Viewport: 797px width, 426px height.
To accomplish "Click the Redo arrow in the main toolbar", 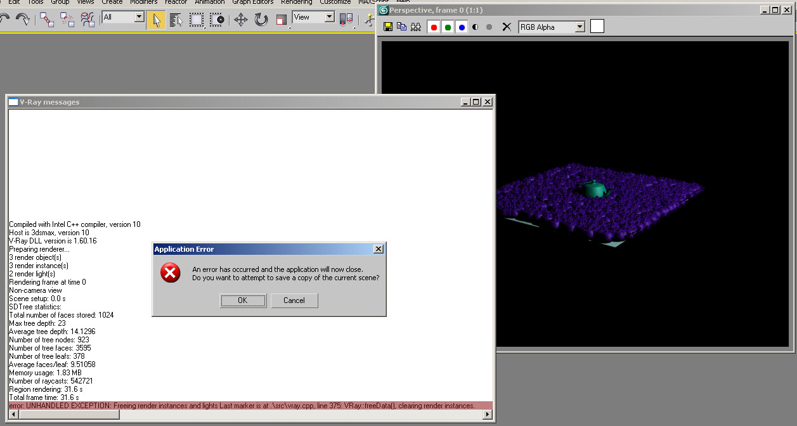I will tap(22, 19).
